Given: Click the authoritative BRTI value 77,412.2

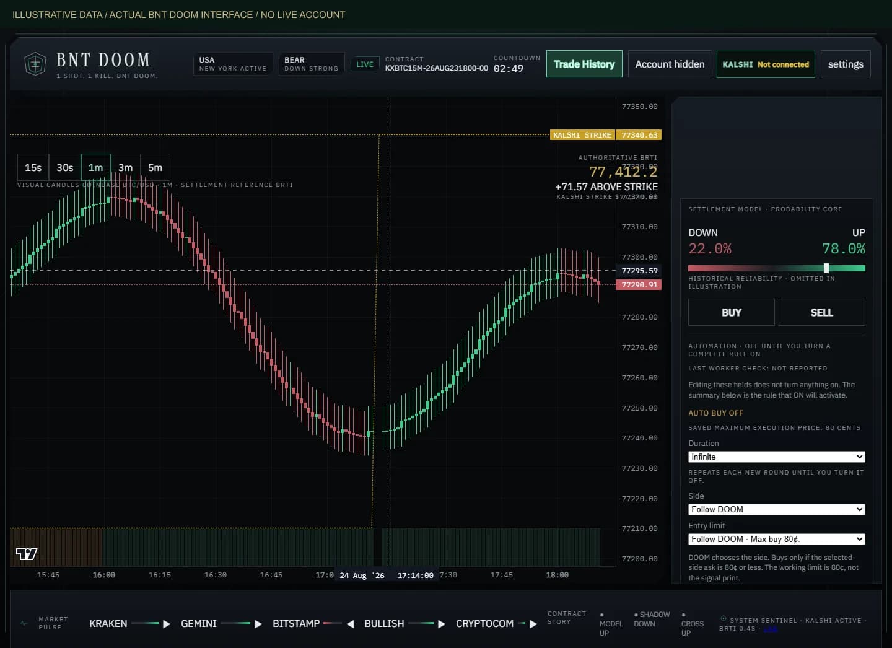Looking at the screenshot, I should (623, 172).
